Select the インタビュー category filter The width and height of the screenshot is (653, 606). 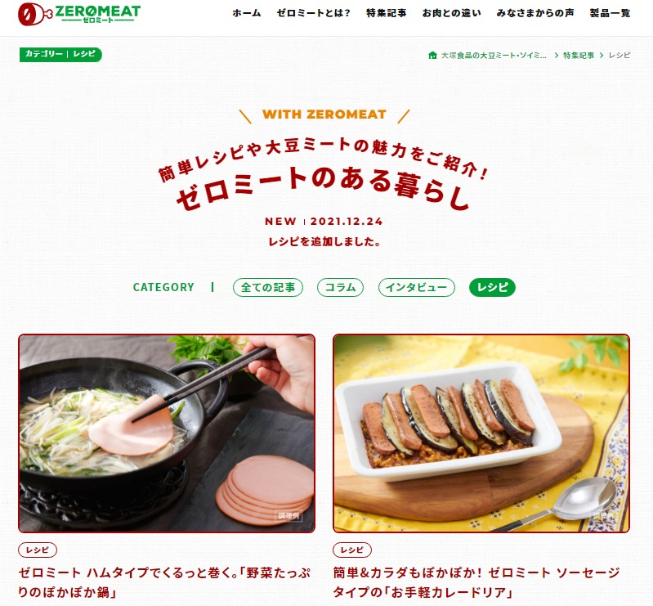click(417, 288)
